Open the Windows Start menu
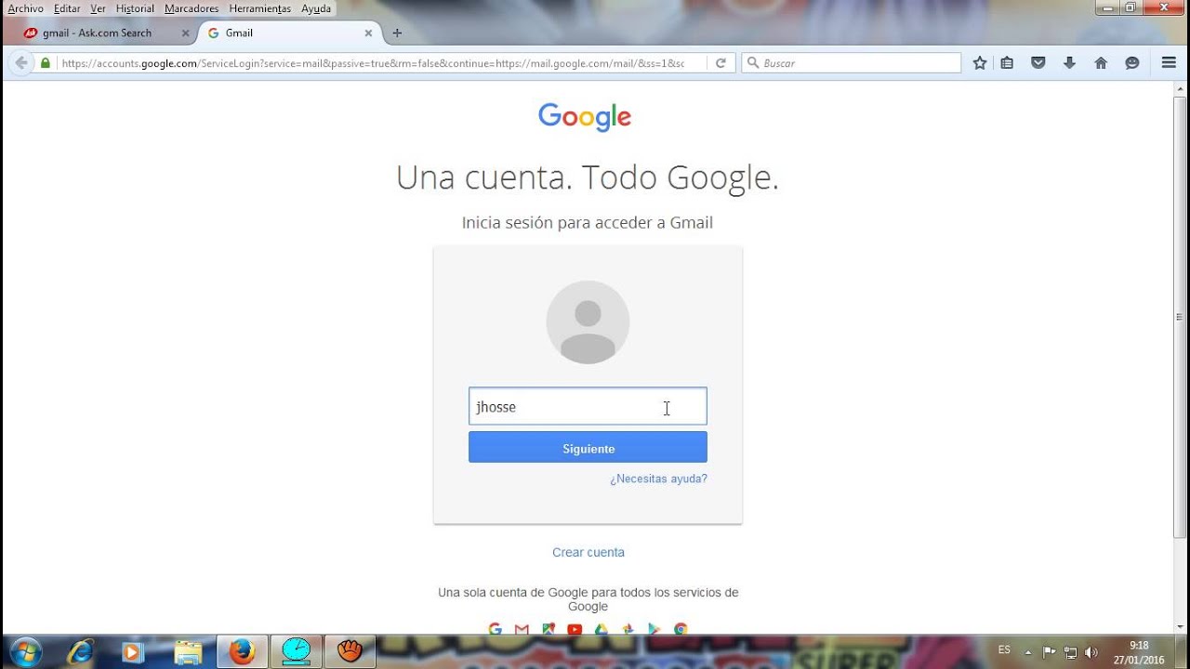 [25, 651]
